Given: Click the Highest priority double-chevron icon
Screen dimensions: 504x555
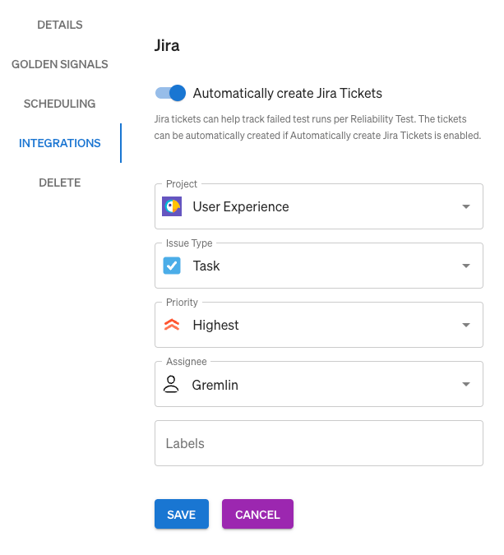Looking at the screenshot, I should click(172, 325).
